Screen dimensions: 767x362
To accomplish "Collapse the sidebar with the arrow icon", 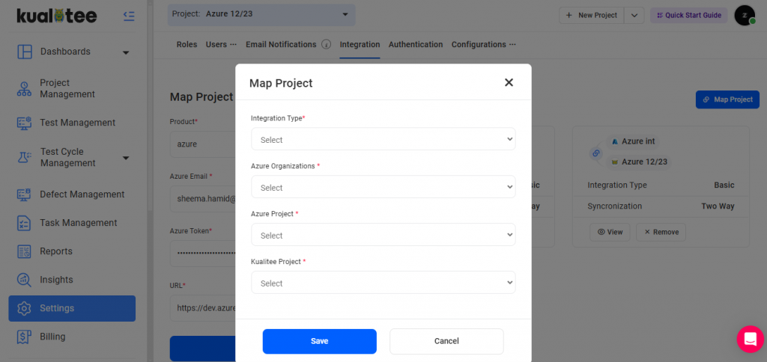I will coord(129,16).
